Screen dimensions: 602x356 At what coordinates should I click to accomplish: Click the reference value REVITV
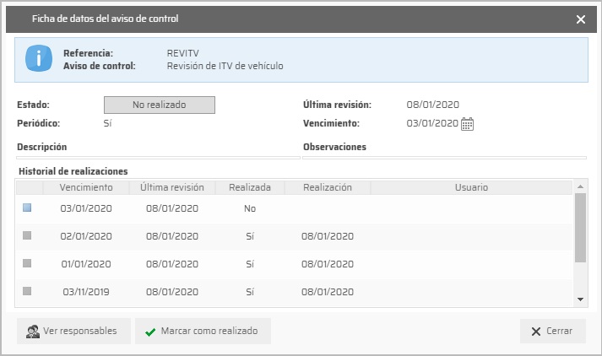182,53
